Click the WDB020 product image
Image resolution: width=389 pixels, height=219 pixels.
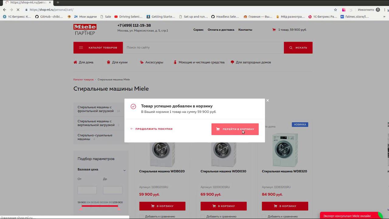tap(162, 154)
